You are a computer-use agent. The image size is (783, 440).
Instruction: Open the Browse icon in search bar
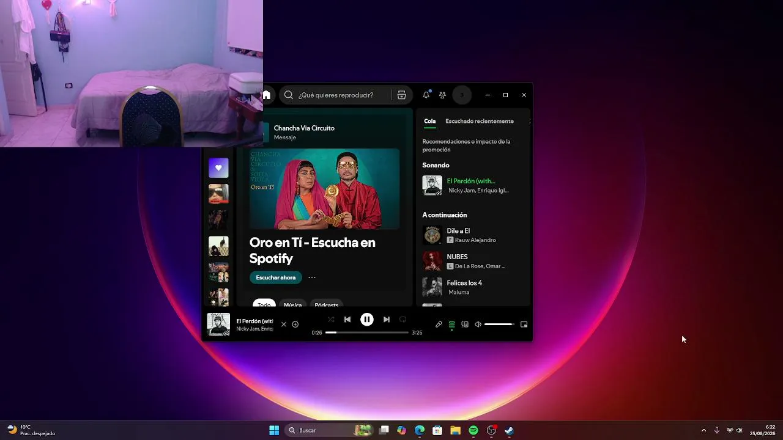coord(401,95)
